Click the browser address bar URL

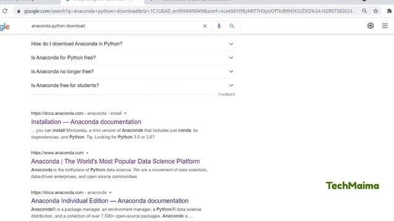click(190, 11)
